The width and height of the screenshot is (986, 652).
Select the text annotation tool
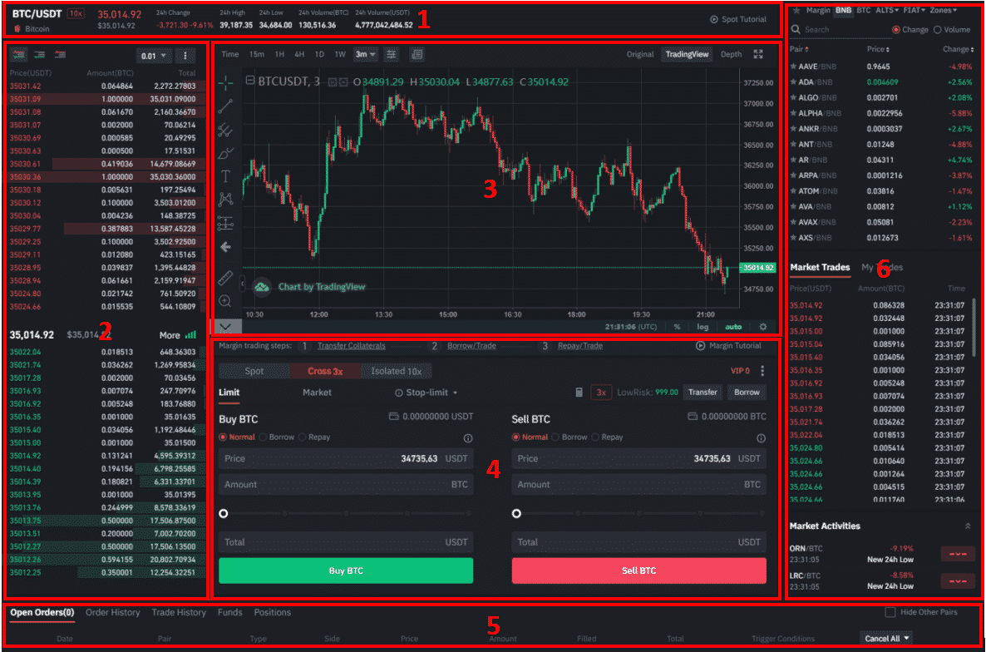point(225,176)
